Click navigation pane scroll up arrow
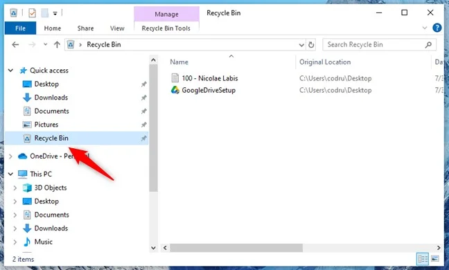Screen dimensions: 449x270 (x=154, y=60)
